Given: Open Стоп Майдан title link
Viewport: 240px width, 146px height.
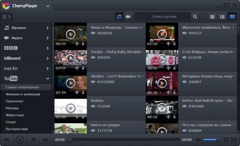Looking at the screenshot, I should click(x=207, y=52).
